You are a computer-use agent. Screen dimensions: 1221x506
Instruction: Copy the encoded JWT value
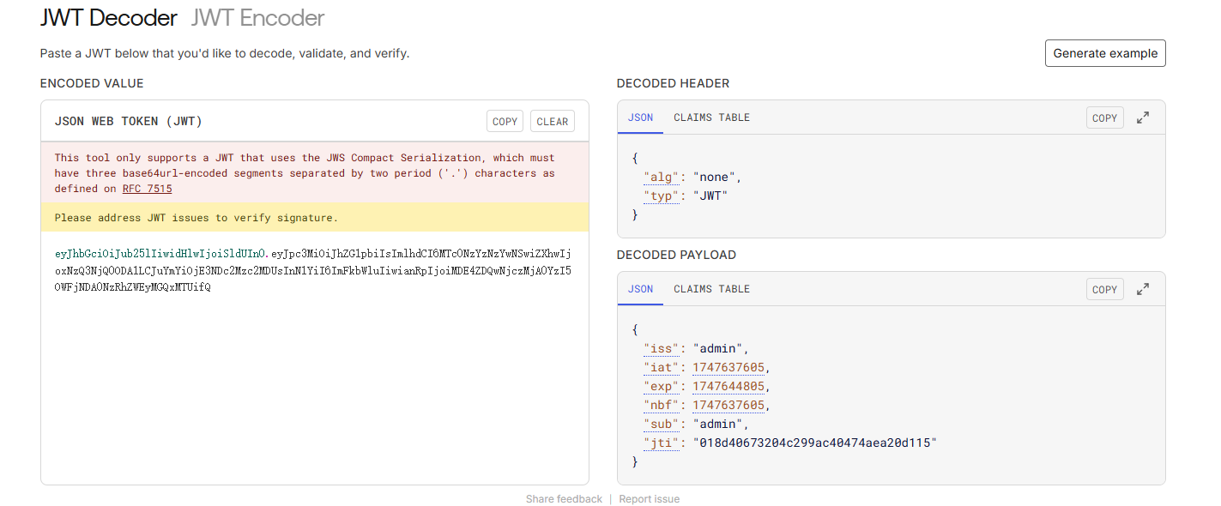[505, 122]
